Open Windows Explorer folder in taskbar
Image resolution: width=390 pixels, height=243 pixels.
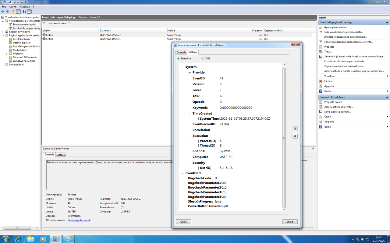click(31, 239)
